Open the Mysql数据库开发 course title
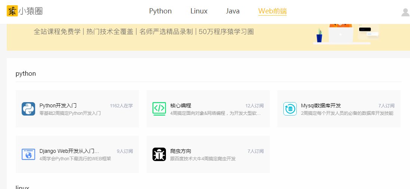 [x=321, y=105]
